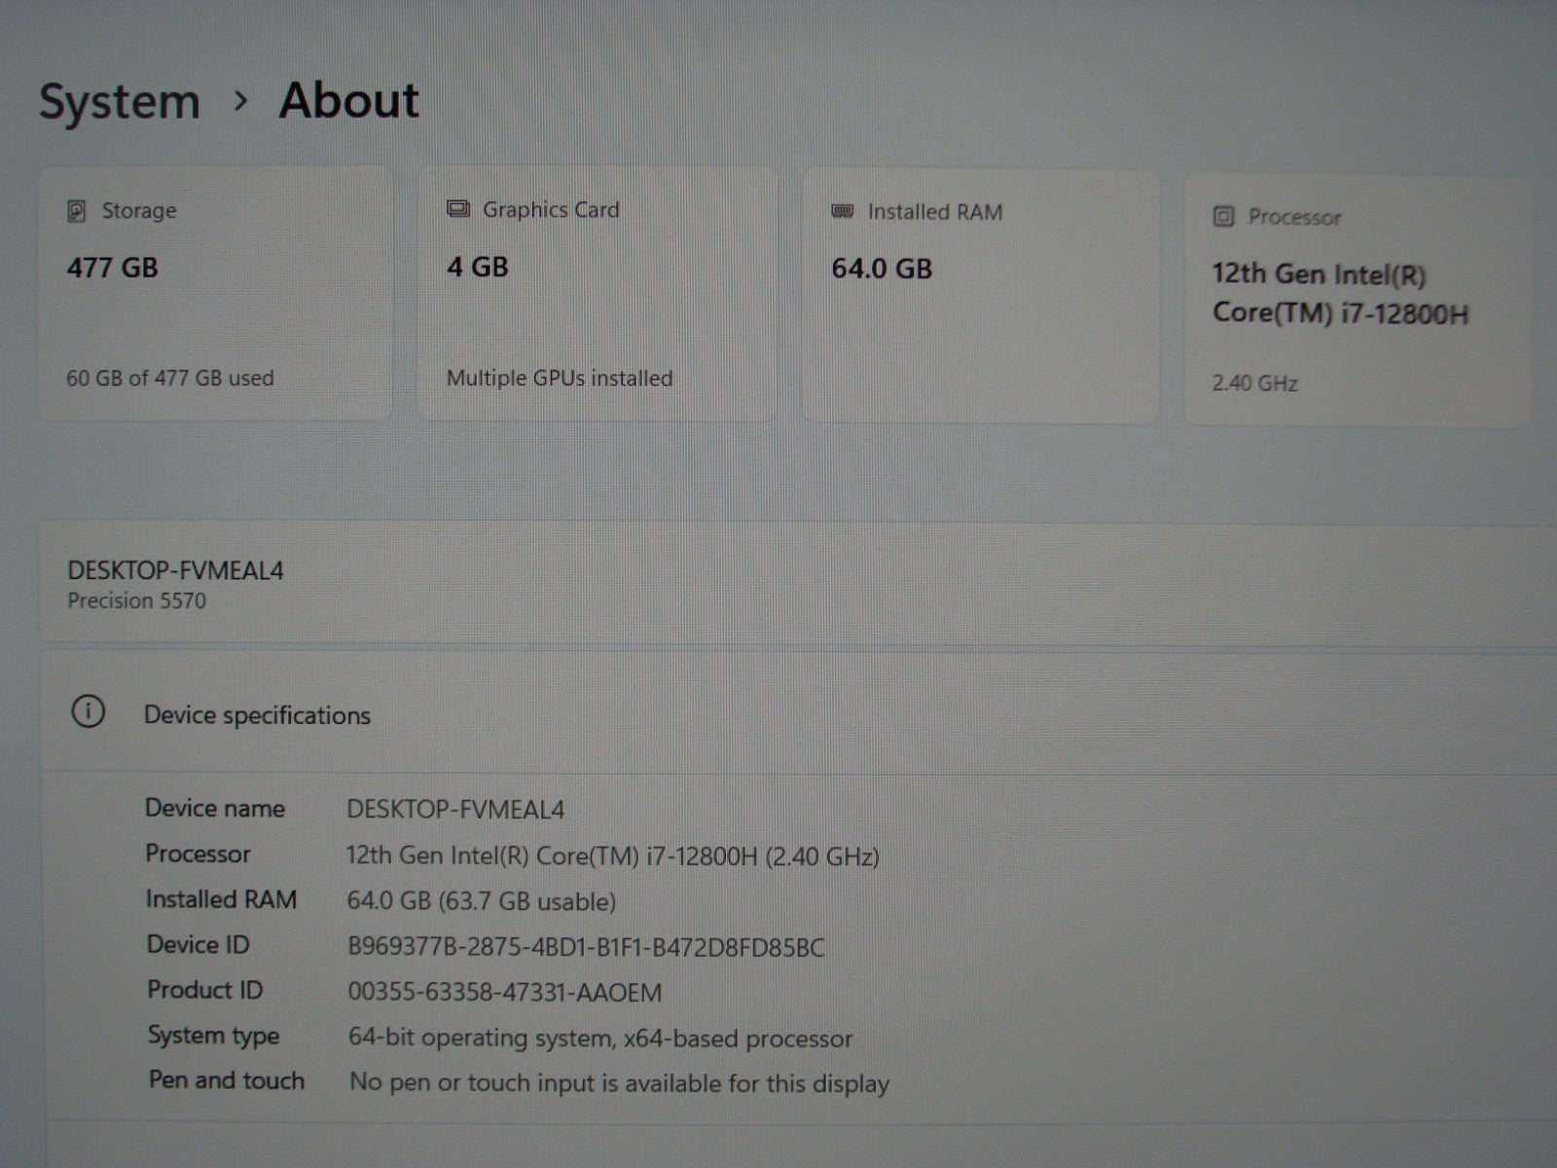Screen dimensions: 1557x1168
Task: Open the Installed RAM 64.0 GB card
Action: pyautogui.click(x=980, y=295)
